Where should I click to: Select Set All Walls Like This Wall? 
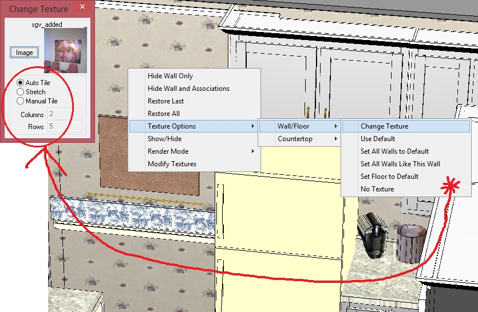[400, 164]
